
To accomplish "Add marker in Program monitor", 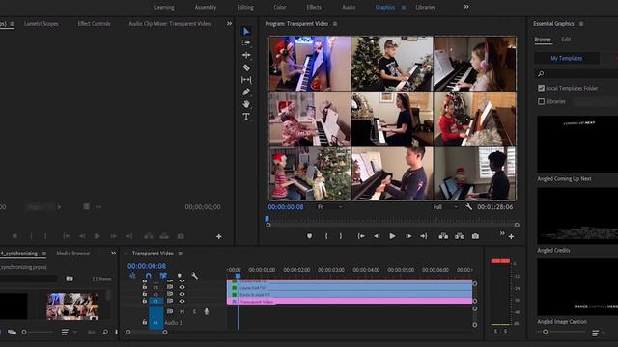I will [309, 236].
